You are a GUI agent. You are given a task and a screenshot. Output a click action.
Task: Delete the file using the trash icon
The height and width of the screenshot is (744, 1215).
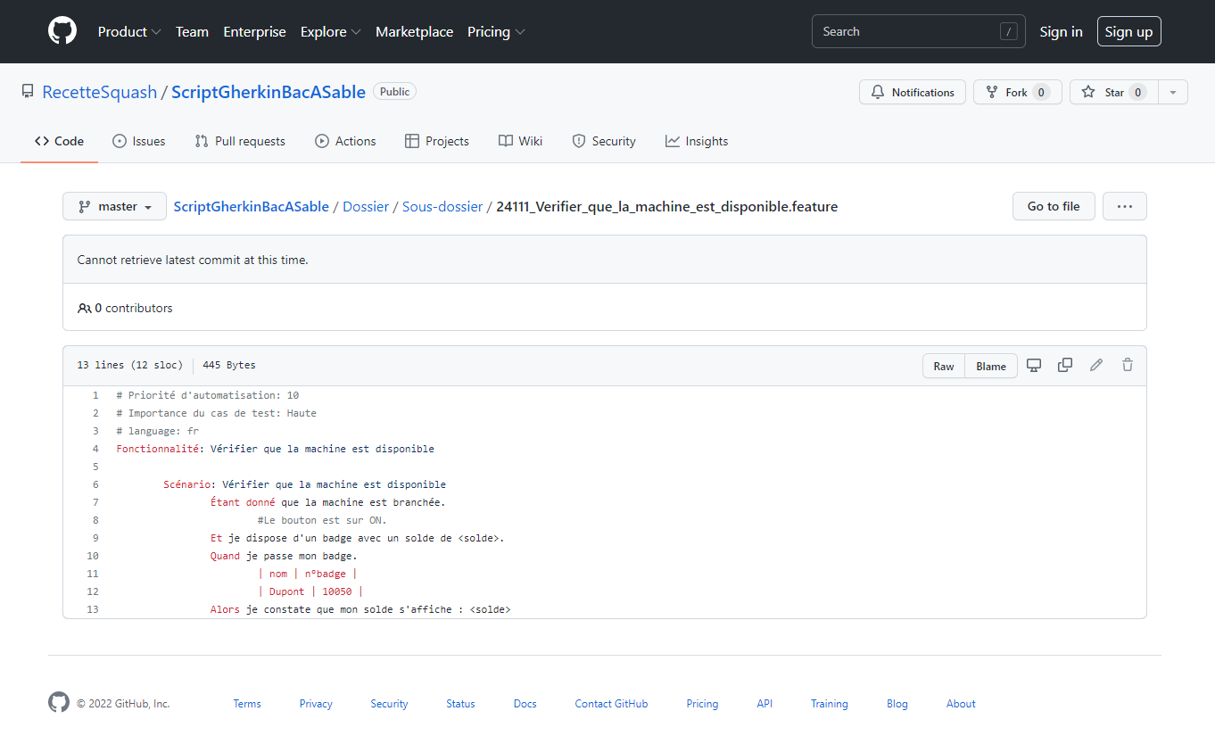[1127, 365]
